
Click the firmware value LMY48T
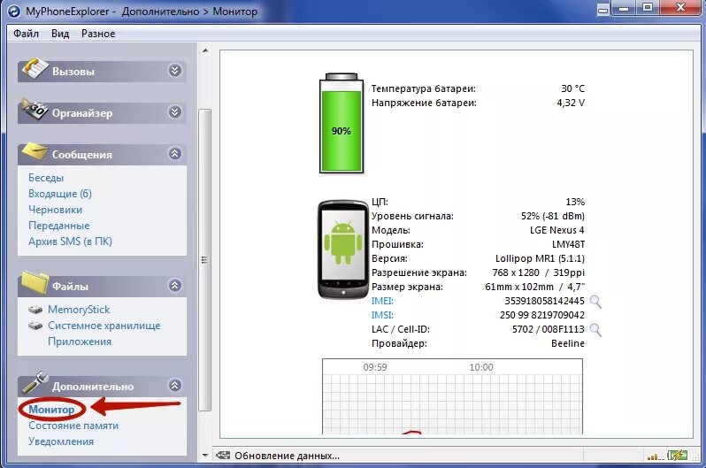pos(568,244)
